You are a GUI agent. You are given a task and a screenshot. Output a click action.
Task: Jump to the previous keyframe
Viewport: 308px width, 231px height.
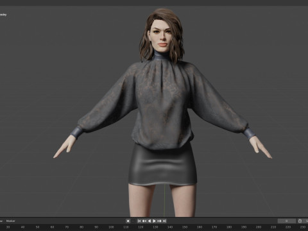tap(144, 221)
